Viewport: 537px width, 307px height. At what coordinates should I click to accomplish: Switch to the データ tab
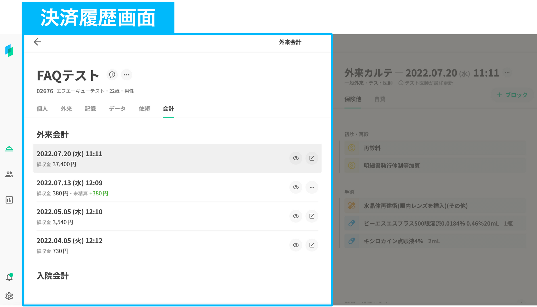tap(117, 109)
